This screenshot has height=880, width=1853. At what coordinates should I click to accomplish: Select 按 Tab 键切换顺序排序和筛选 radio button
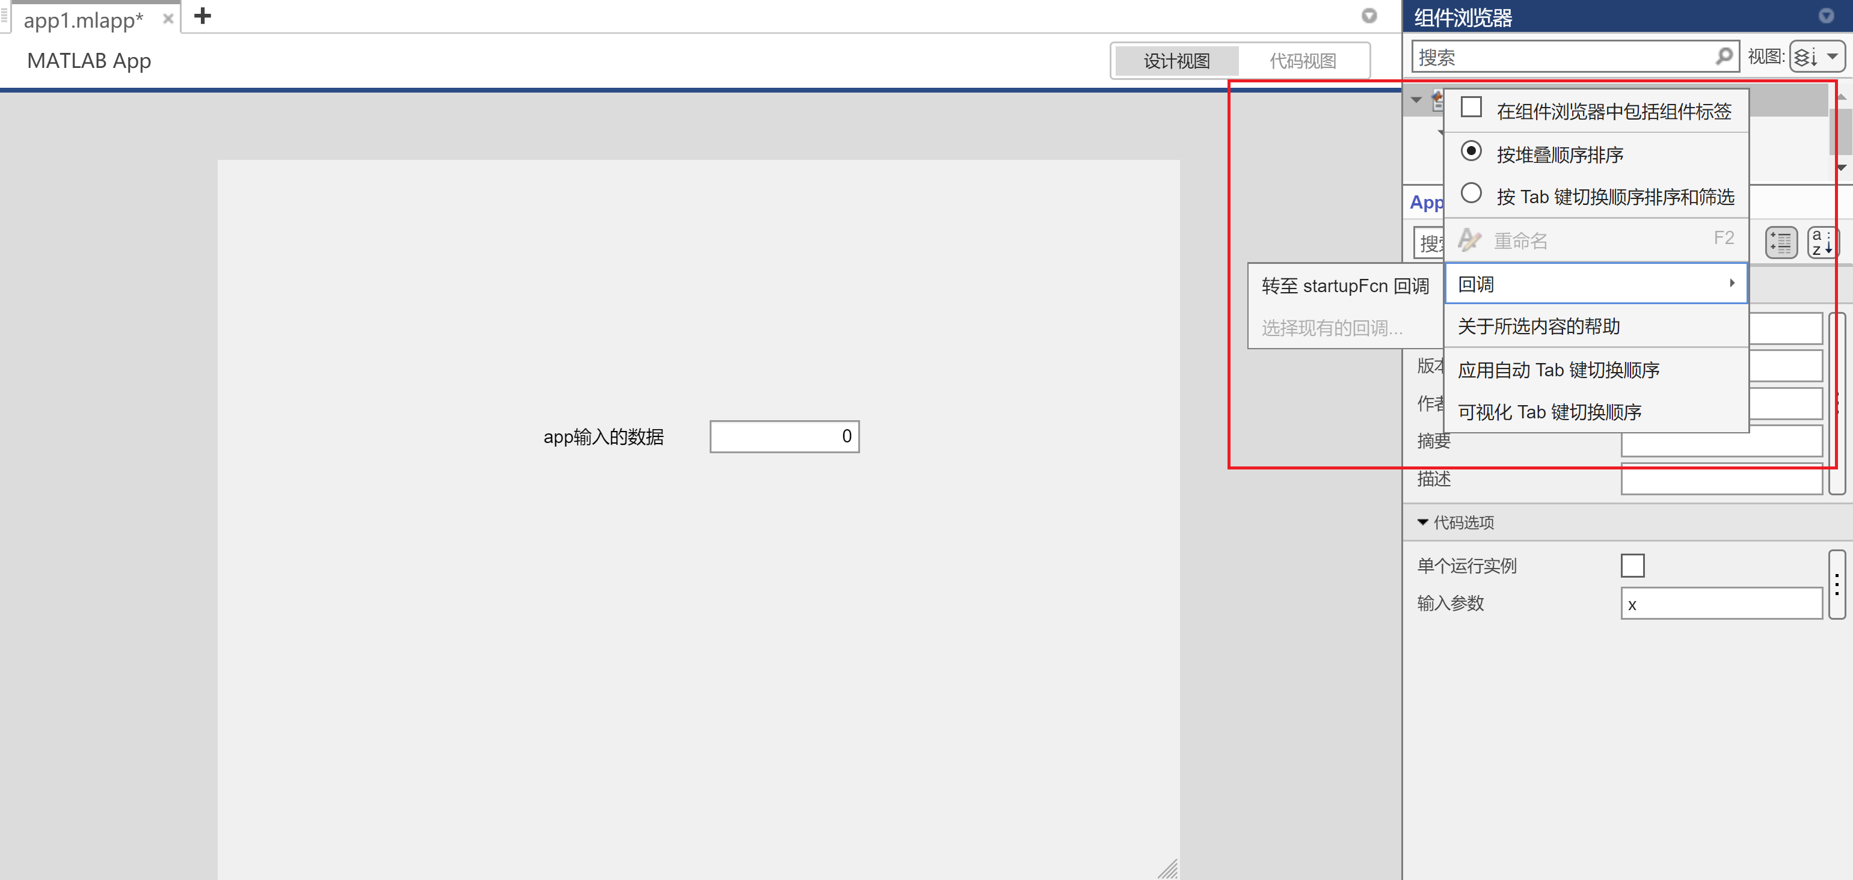1471,193
